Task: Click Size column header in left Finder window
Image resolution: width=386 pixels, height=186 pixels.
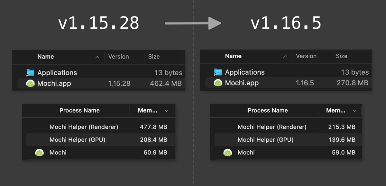Action: pos(154,57)
